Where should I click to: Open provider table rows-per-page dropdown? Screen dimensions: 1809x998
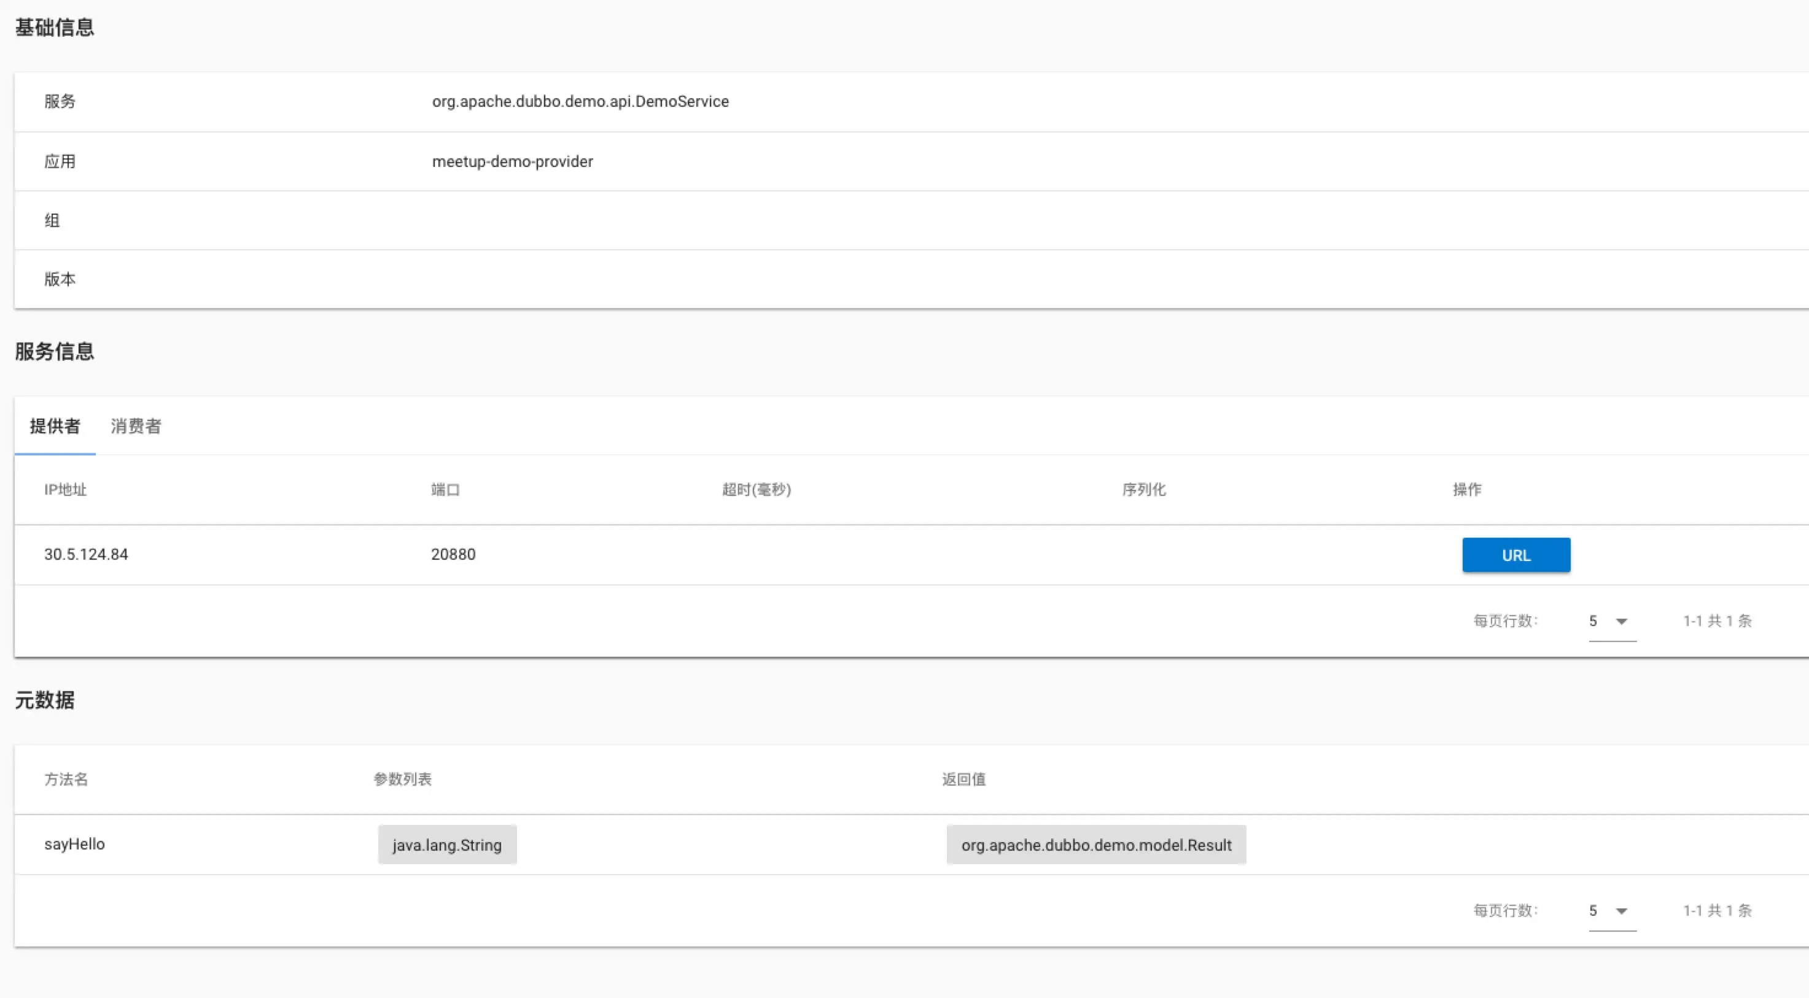click(1611, 621)
